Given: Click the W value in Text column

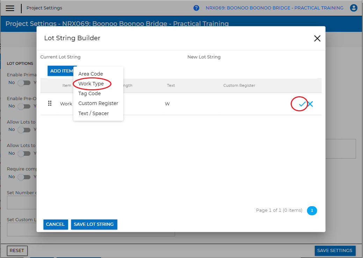Looking at the screenshot, I should [167, 104].
